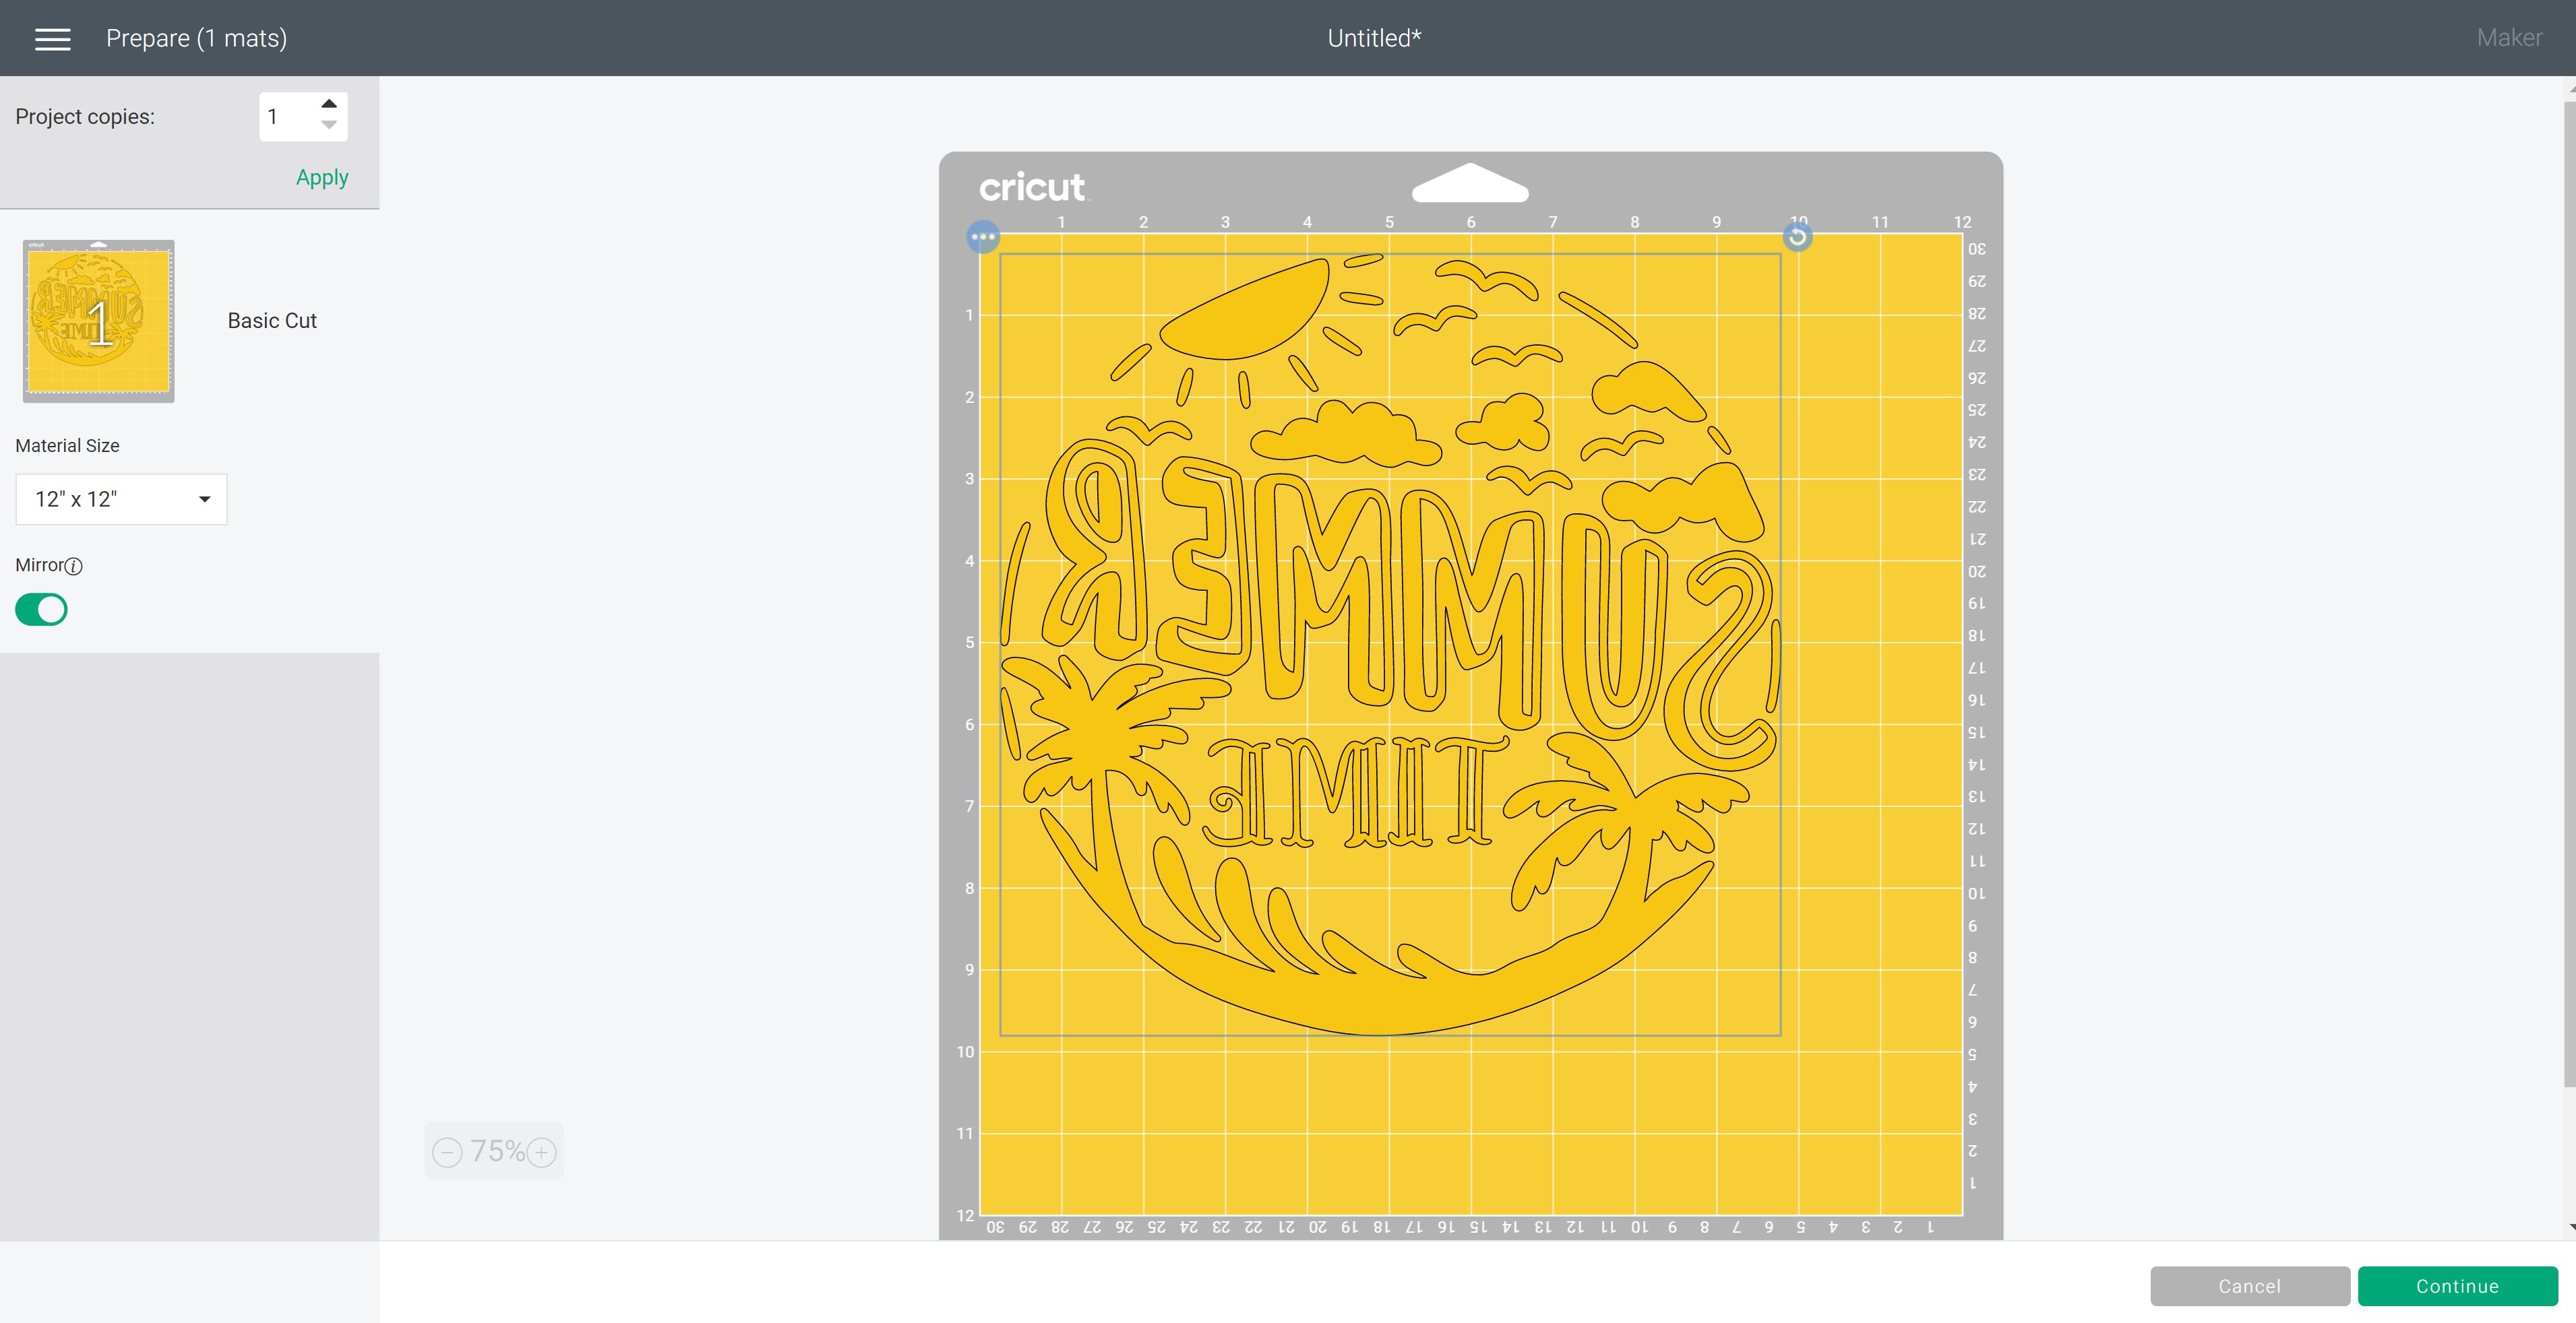The image size is (2576, 1323).
Task: Zoom in with the plus icon
Action: coord(542,1152)
